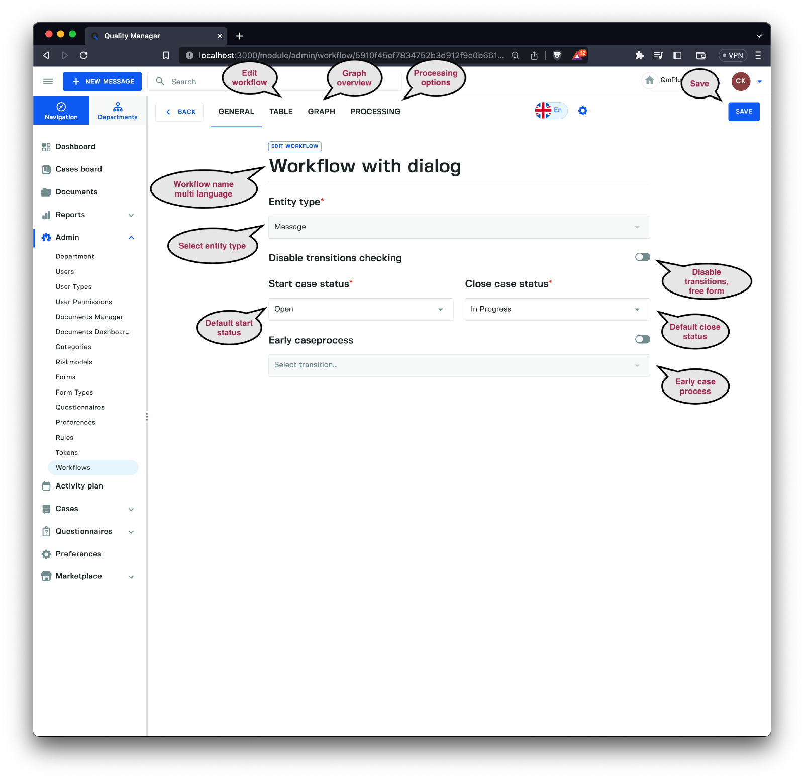This screenshot has width=804, height=780.
Task: Enable Disable transitions checking toggle
Action: [642, 257]
